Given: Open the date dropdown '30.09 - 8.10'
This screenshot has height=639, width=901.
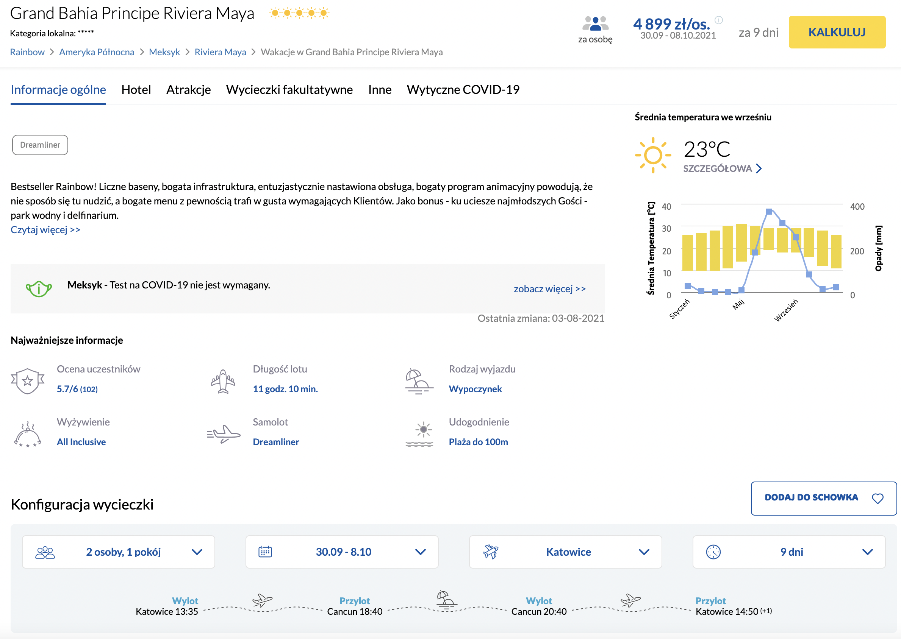Looking at the screenshot, I should 342,552.
